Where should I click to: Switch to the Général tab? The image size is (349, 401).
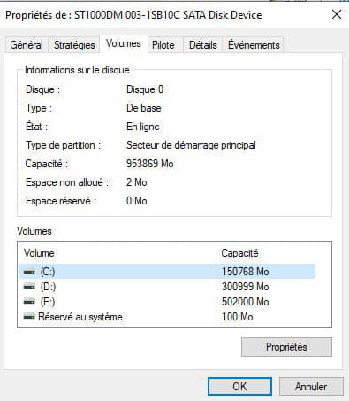point(27,45)
